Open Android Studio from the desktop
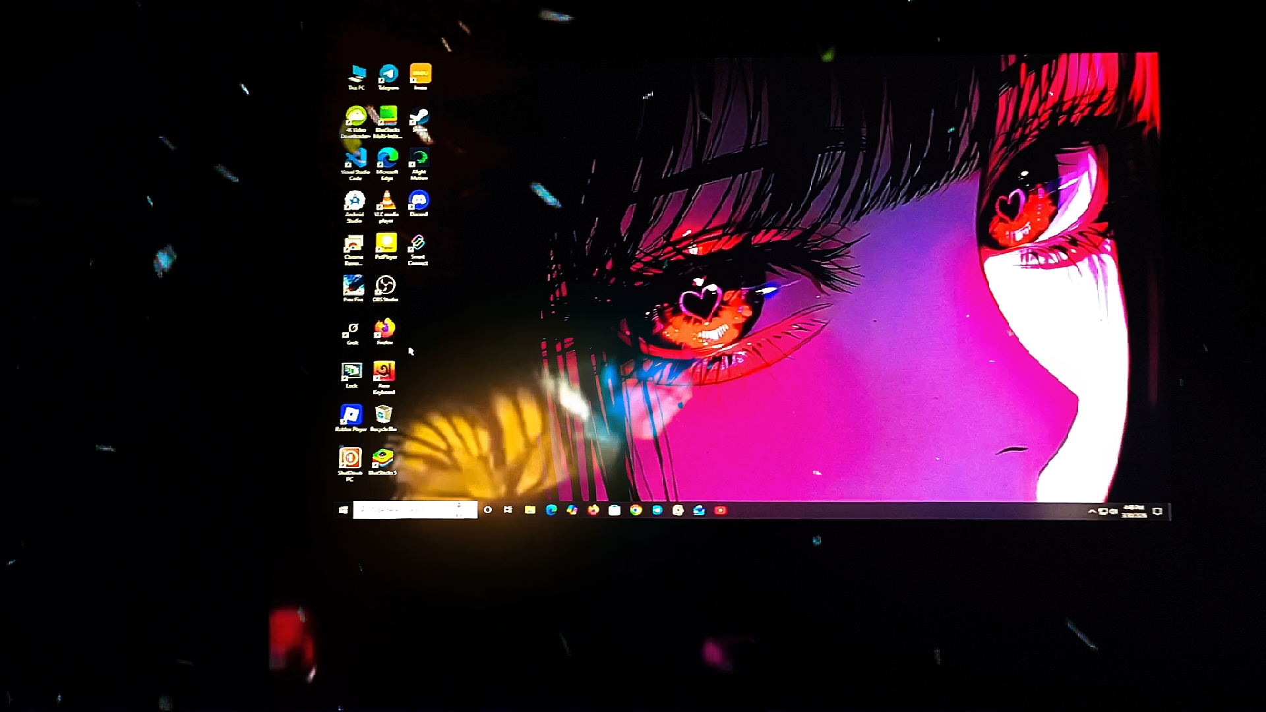This screenshot has width=1266, height=712. click(355, 206)
